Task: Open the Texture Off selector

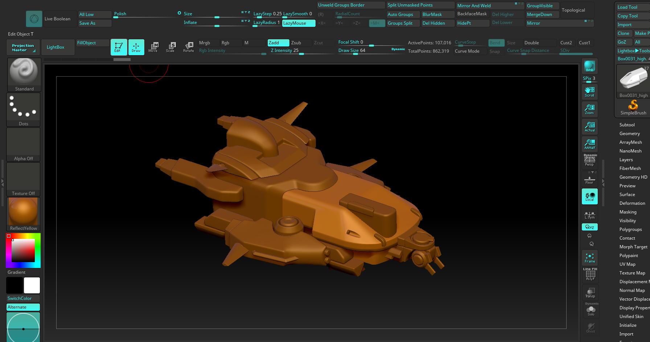Action: point(23,179)
